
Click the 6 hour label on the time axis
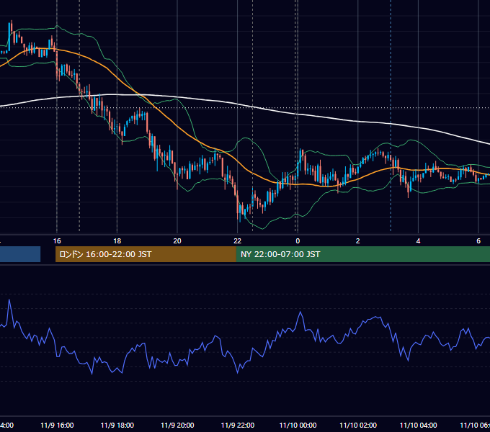(x=478, y=241)
